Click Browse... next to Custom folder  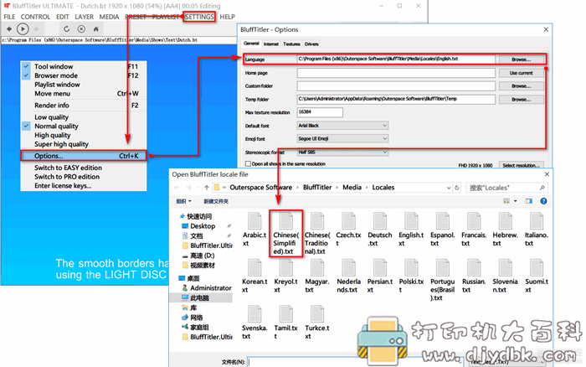pyautogui.click(x=522, y=86)
